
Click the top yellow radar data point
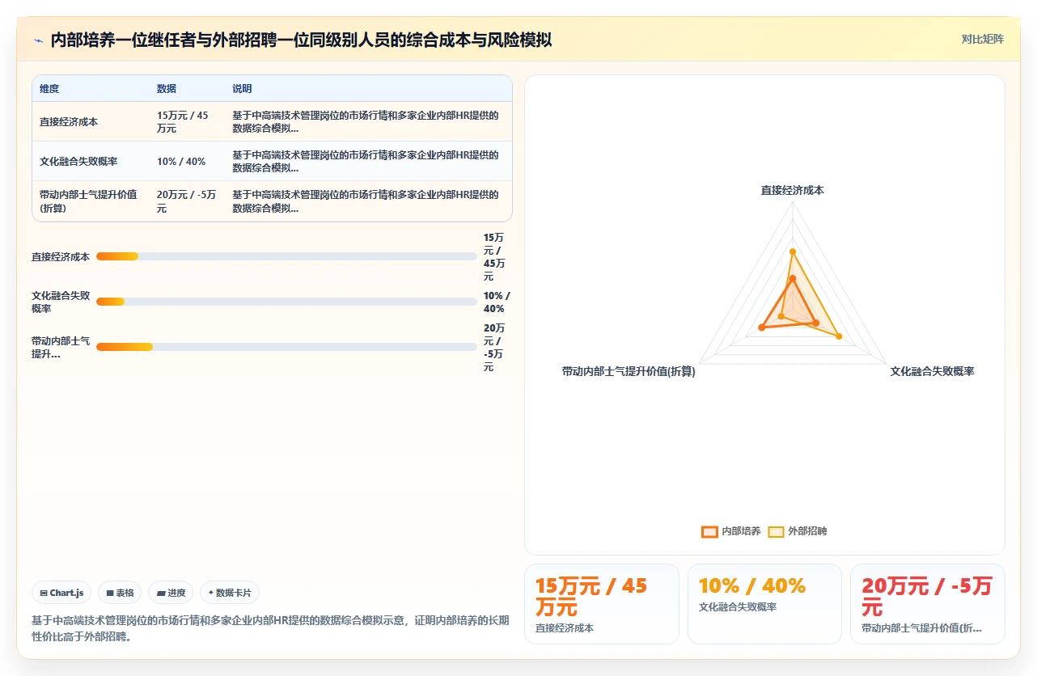coord(793,251)
